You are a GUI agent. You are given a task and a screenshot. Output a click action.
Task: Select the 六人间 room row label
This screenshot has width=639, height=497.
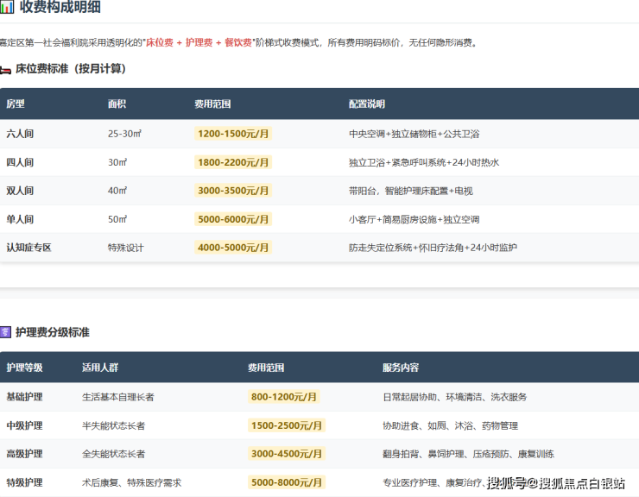pyautogui.click(x=20, y=134)
